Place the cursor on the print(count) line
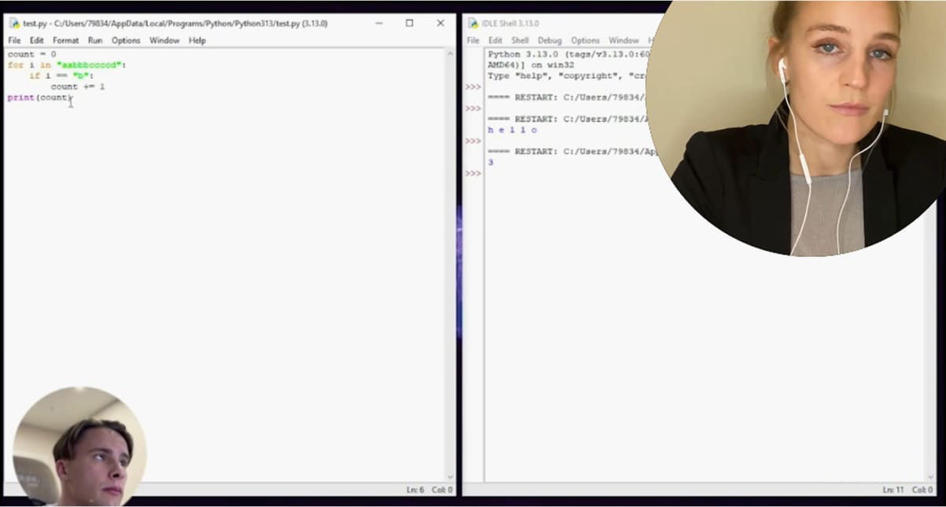 [x=39, y=97]
